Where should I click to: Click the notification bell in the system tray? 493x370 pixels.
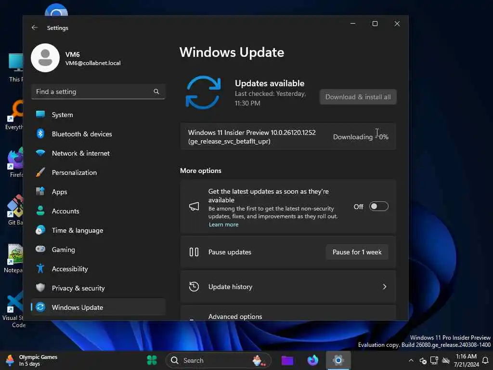pos(485,360)
